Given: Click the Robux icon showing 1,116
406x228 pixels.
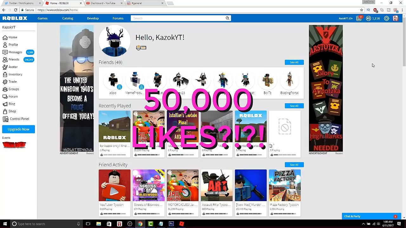Looking at the screenshot, I should click(x=368, y=18).
